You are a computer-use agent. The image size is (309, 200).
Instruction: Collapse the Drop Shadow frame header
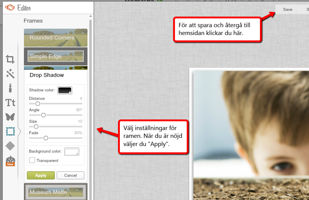47,75
